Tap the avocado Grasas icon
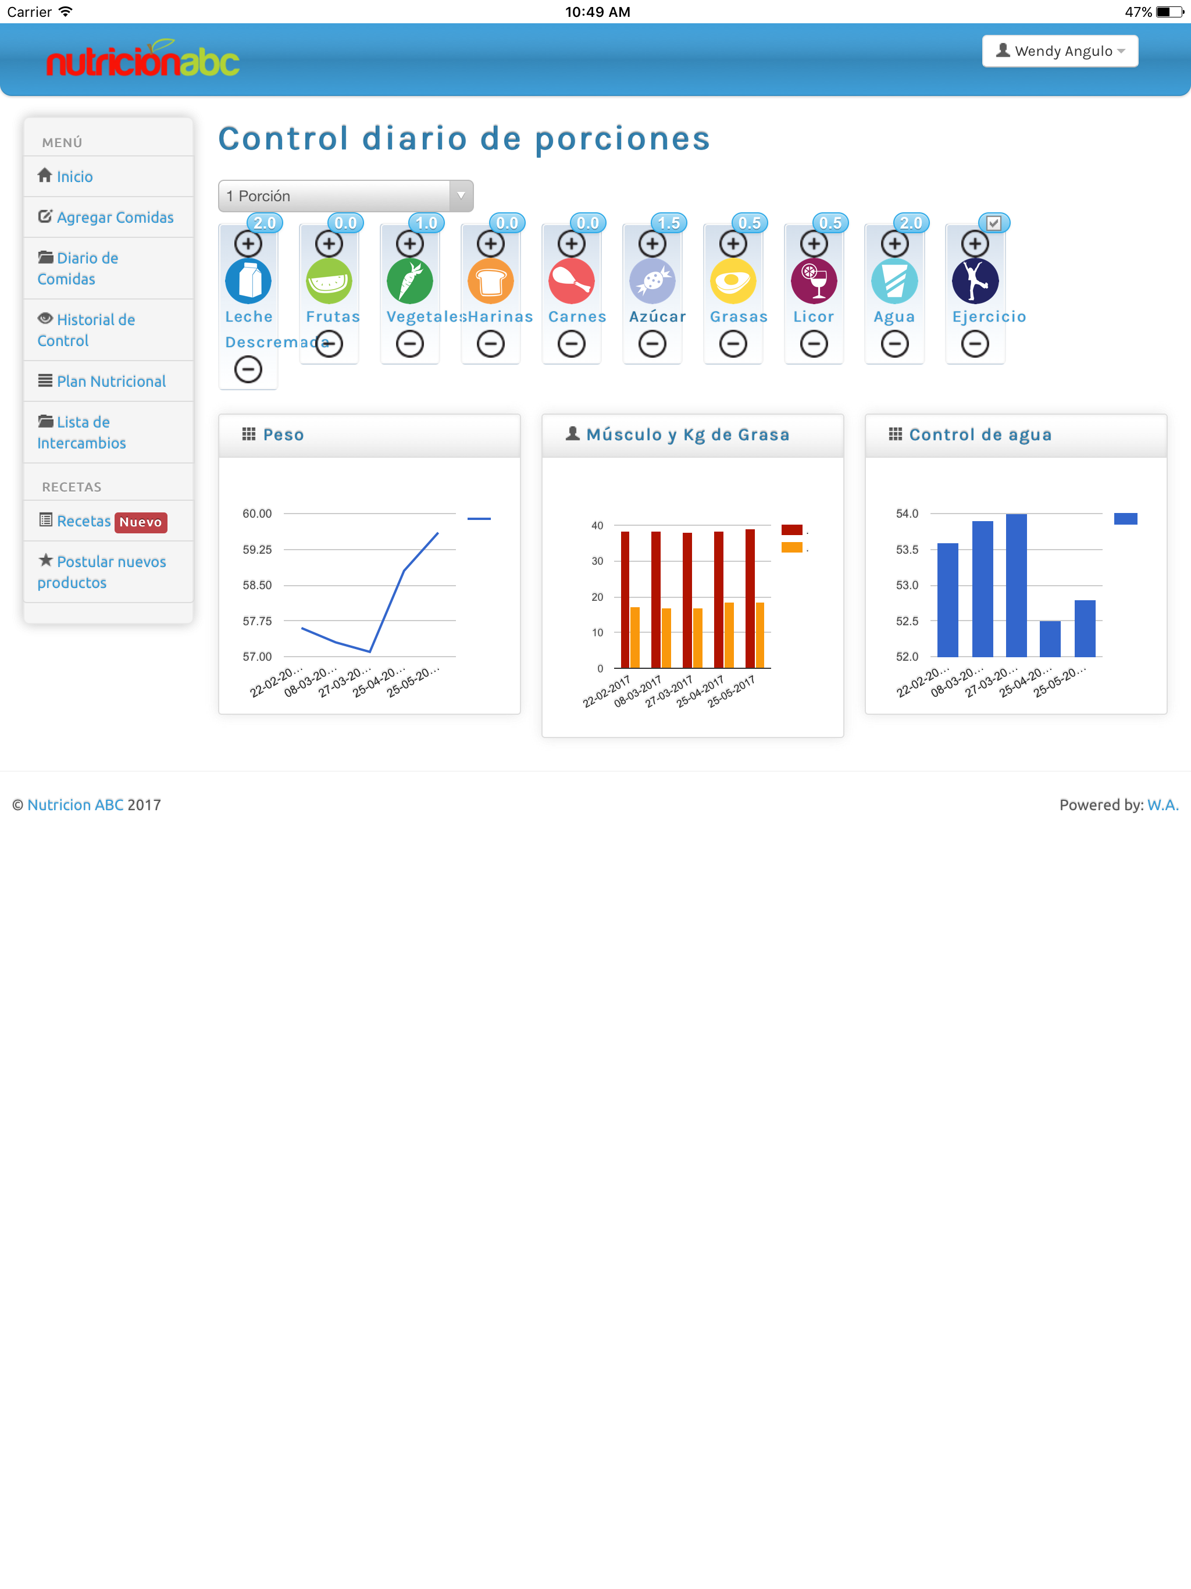Image resolution: width=1191 pixels, height=1589 pixels. 733,281
